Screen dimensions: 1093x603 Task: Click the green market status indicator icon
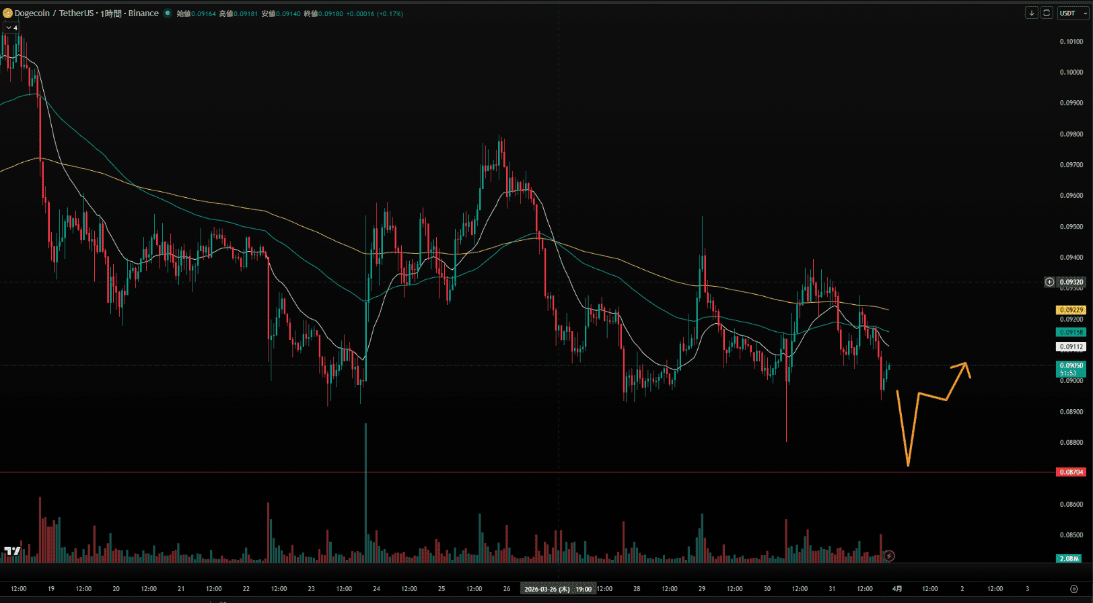pos(168,13)
